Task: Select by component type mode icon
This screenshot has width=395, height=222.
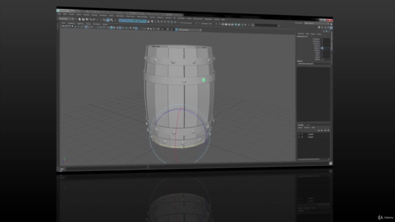Action: pos(112,20)
